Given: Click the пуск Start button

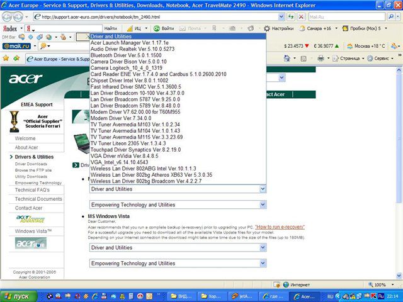Looking at the screenshot, I should [x=19, y=296].
